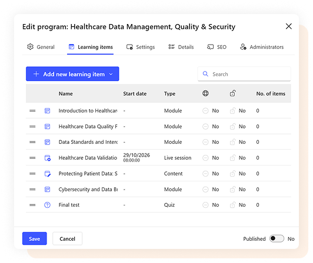Click drag handle for Healthcare Data Validation row
This screenshot has width=313, height=263.
[x=32, y=158]
